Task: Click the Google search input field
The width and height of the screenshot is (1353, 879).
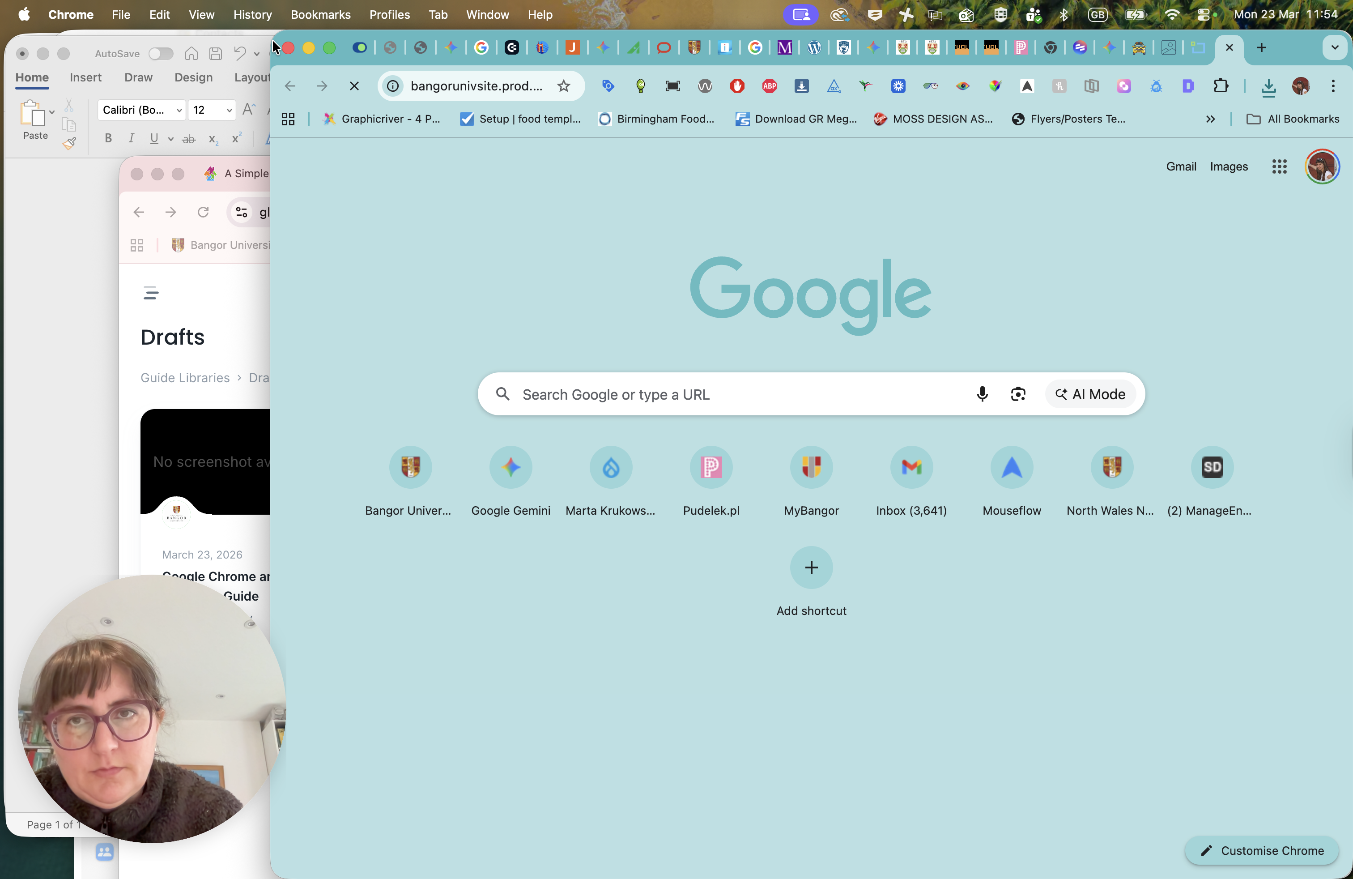Action: [x=739, y=394]
